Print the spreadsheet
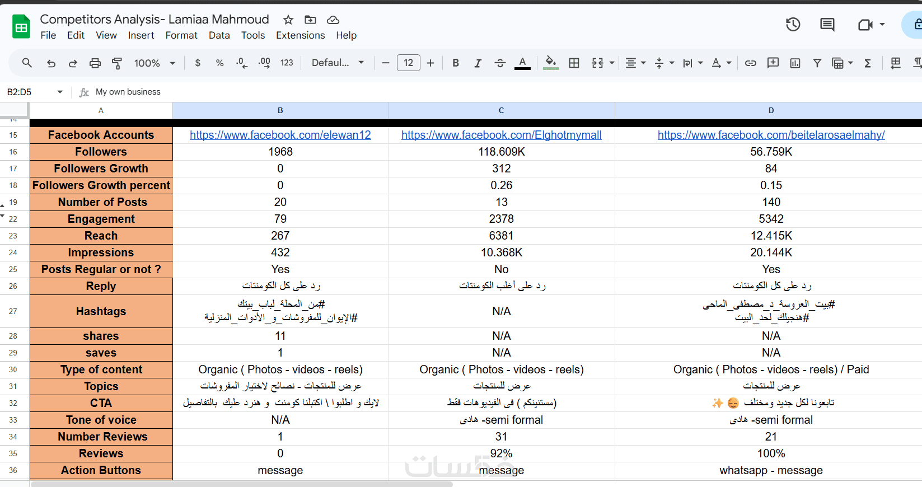The height and width of the screenshot is (487, 922). click(95, 63)
